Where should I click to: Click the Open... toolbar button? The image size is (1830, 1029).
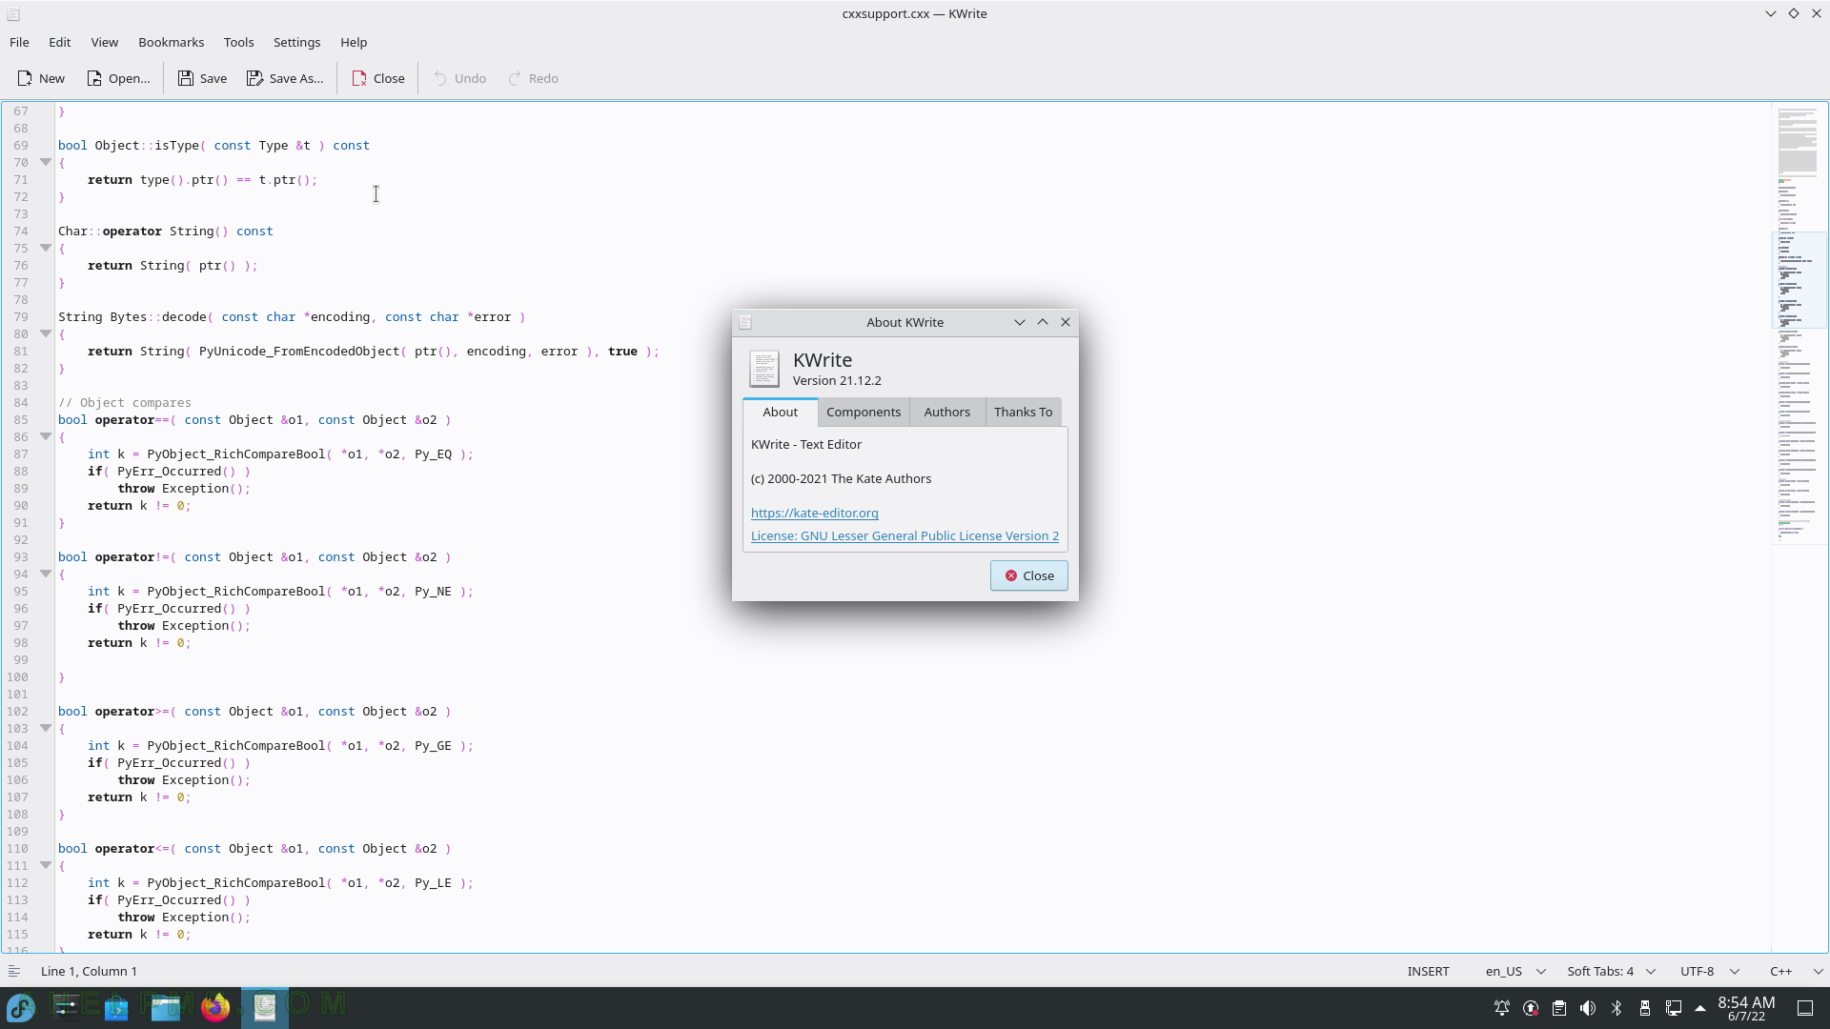coord(118,78)
